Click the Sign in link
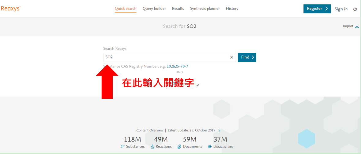The height and width of the screenshot is (154, 361). point(341,9)
